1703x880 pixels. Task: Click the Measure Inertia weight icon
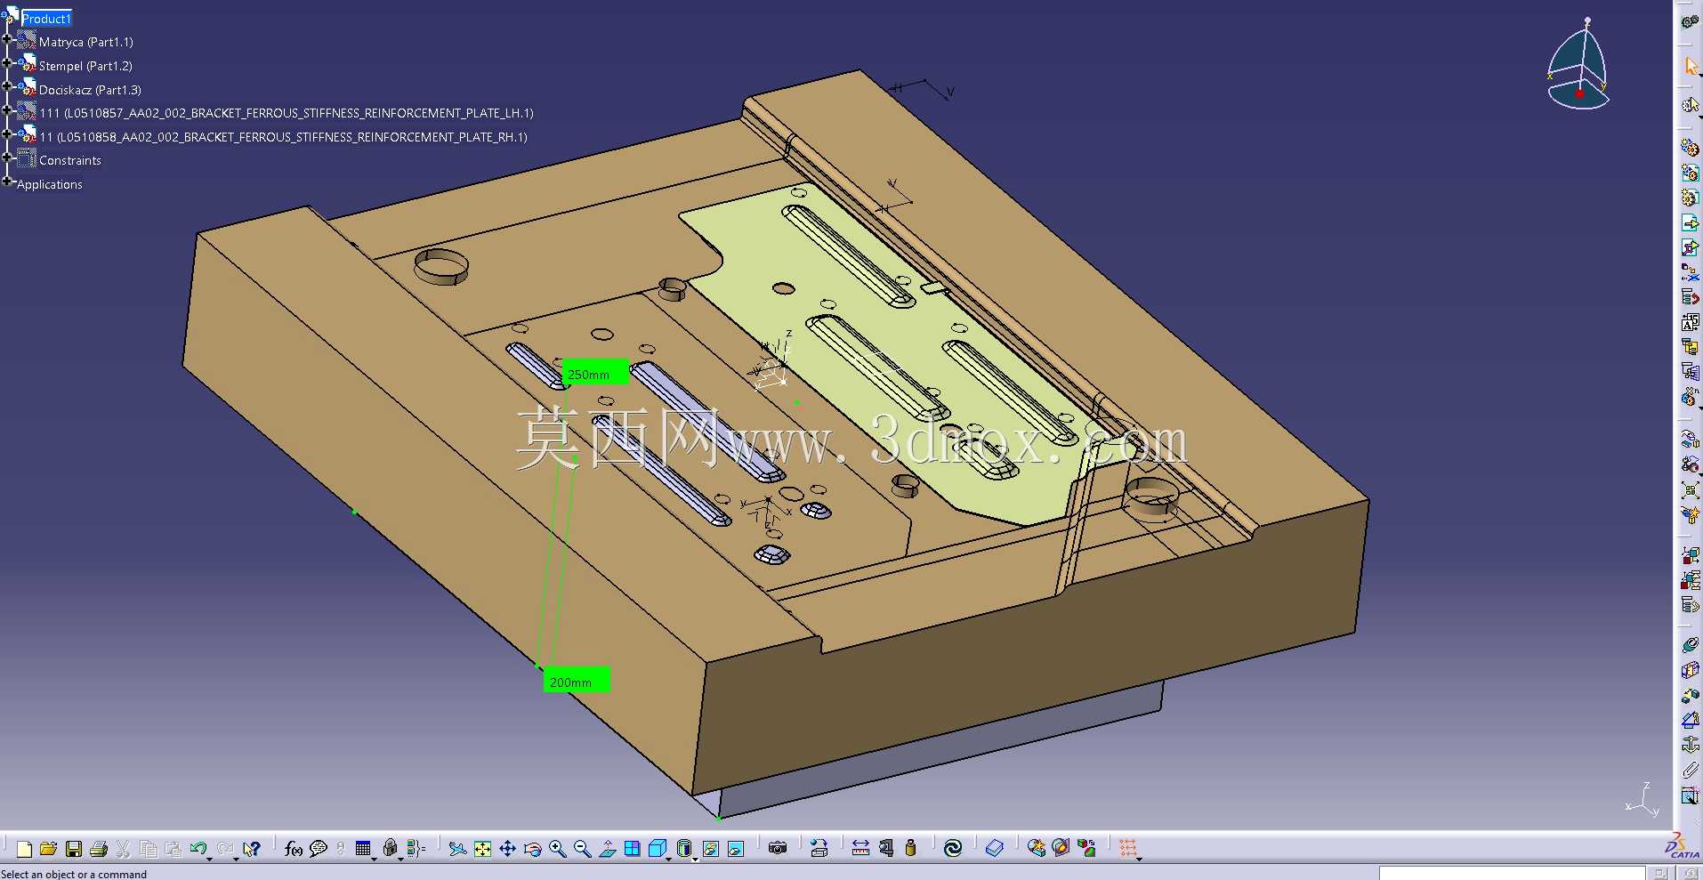click(x=910, y=849)
